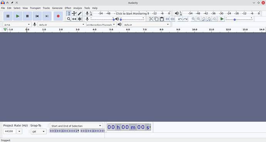Open the ALSA audio host dropdown
This screenshot has height=142, width=266.
click(x=17, y=25)
